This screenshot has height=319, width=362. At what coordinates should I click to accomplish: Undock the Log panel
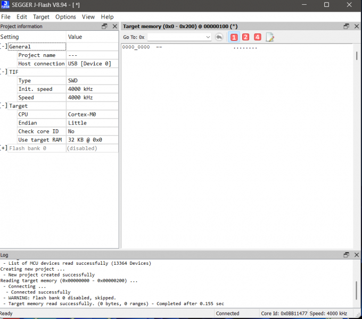(x=346, y=255)
